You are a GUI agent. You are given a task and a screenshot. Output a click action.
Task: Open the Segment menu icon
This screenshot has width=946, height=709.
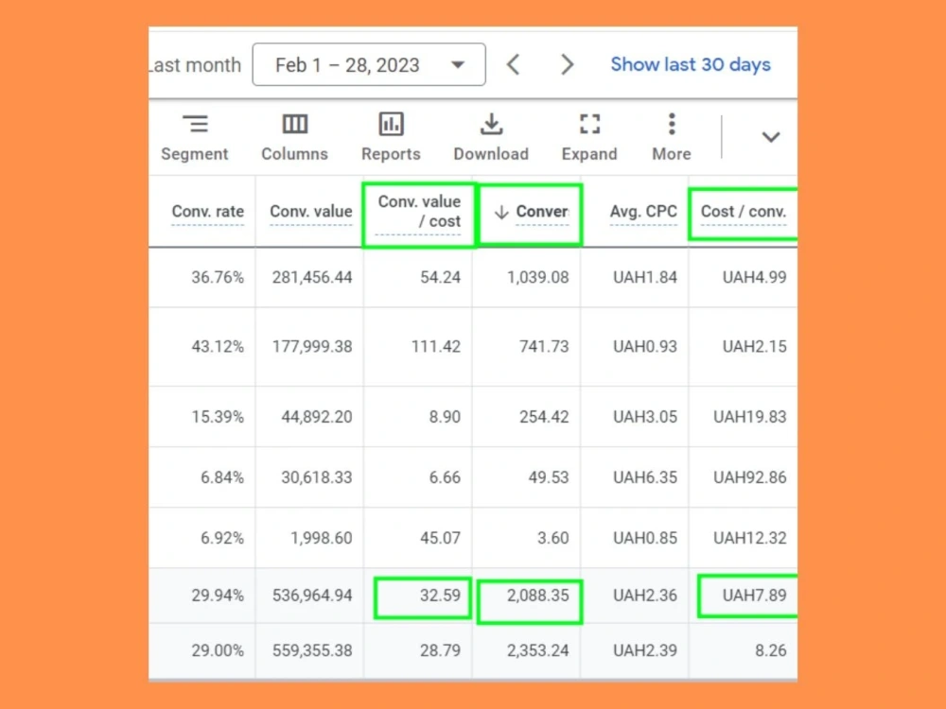[195, 124]
